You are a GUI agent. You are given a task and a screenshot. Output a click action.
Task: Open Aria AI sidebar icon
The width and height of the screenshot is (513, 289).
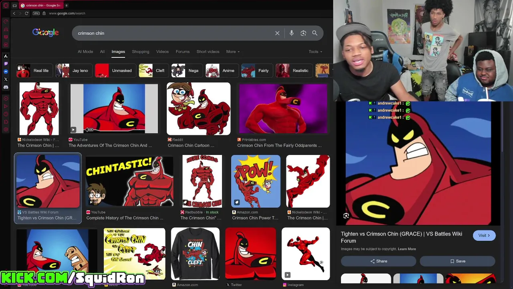6,56
